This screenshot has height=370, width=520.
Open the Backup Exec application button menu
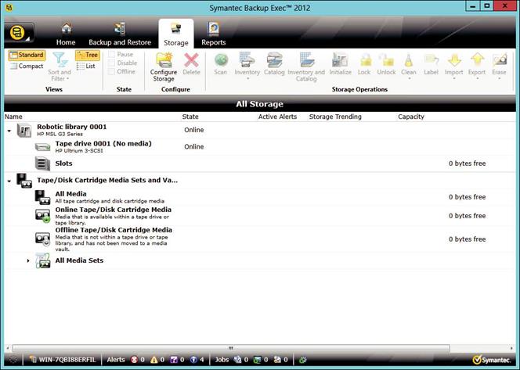coord(19,34)
